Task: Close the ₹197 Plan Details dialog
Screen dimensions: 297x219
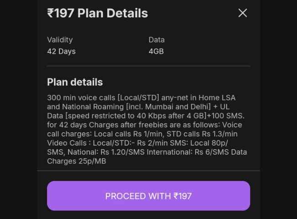Action: pyautogui.click(x=243, y=13)
